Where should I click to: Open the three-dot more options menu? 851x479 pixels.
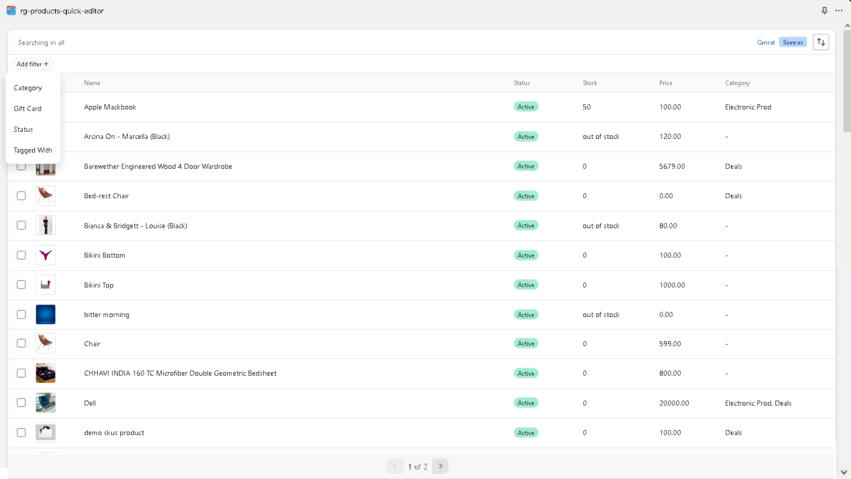[x=839, y=11]
